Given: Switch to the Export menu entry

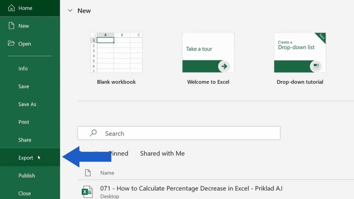Looking at the screenshot, I should (x=26, y=158).
